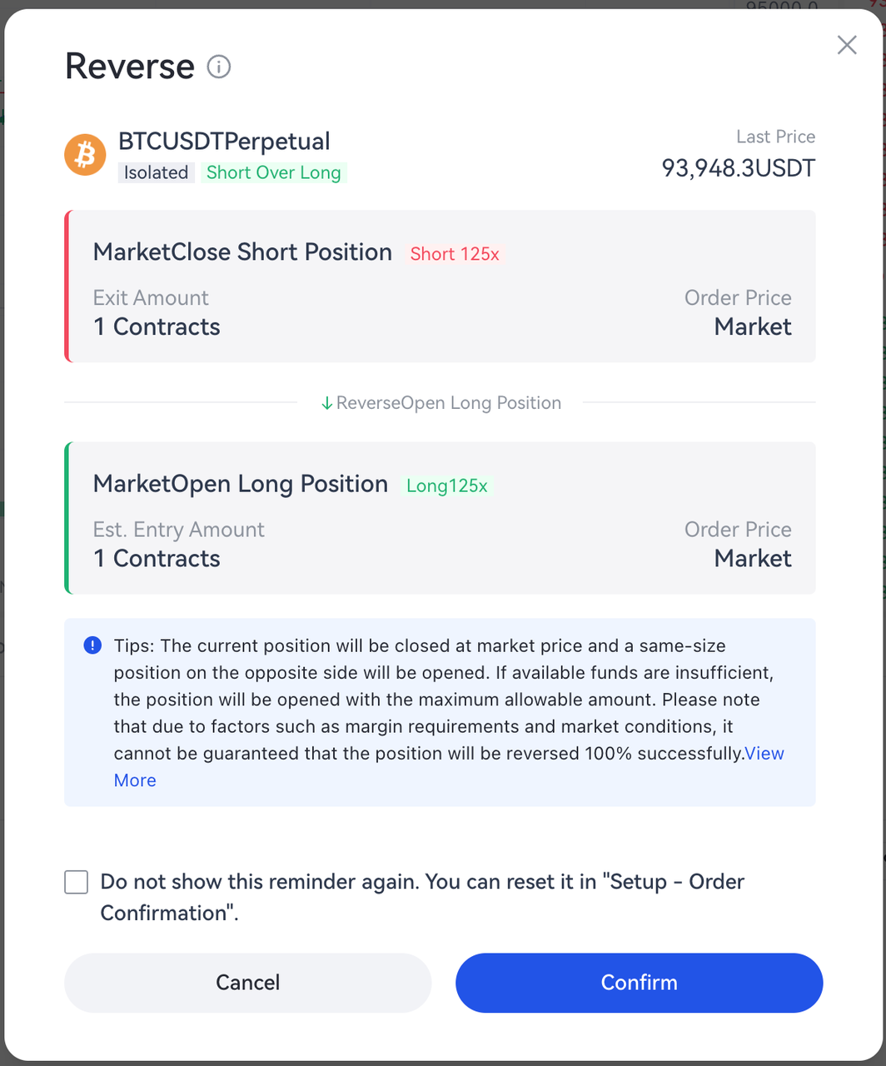
Task: Click the Market order price in long card
Action: coord(753,558)
